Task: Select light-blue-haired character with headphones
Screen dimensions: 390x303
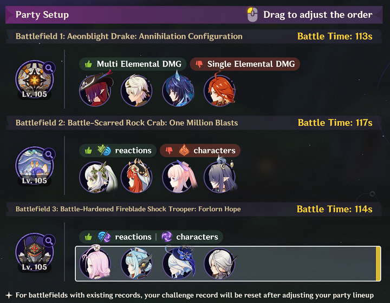Action: point(136,264)
